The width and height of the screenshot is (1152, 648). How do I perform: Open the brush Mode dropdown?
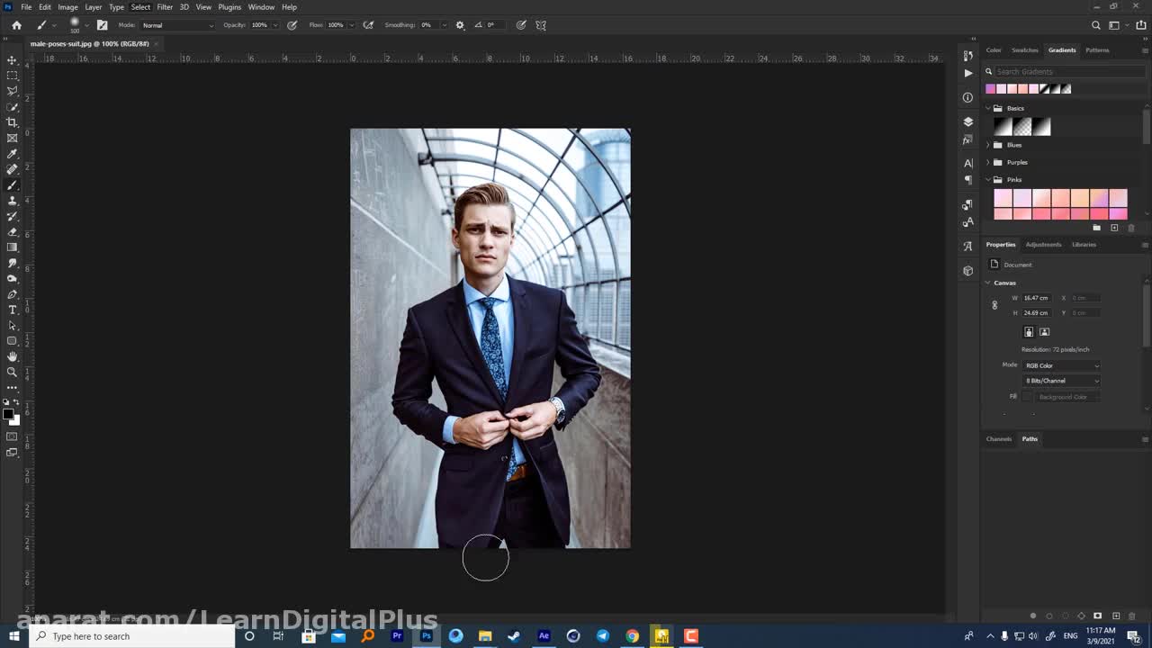point(177,25)
